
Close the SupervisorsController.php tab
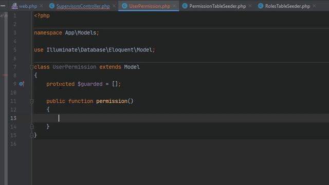(x=114, y=6)
